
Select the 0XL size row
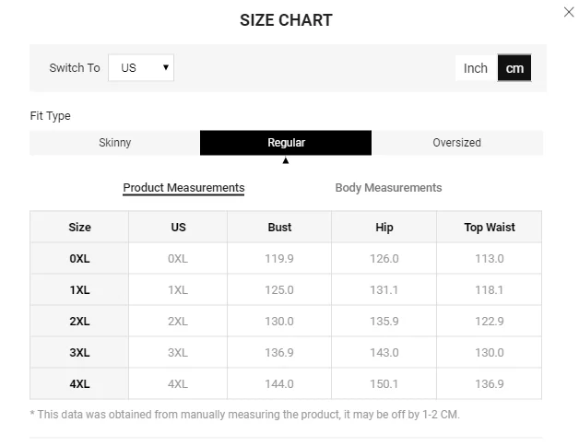point(80,259)
